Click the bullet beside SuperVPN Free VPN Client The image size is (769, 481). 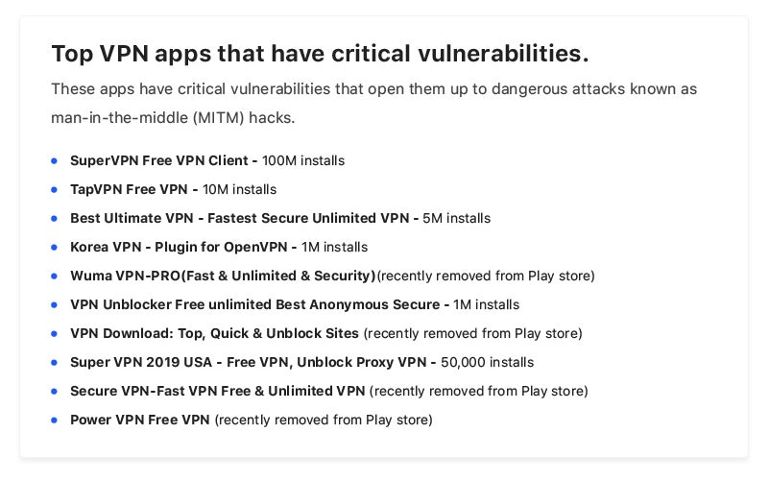click(x=55, y=161)
